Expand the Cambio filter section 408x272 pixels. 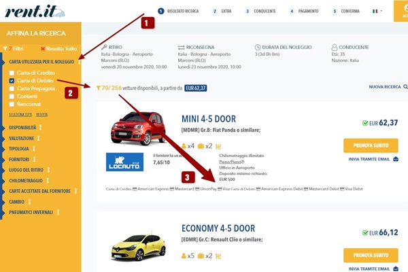click(x=20, y=202)
